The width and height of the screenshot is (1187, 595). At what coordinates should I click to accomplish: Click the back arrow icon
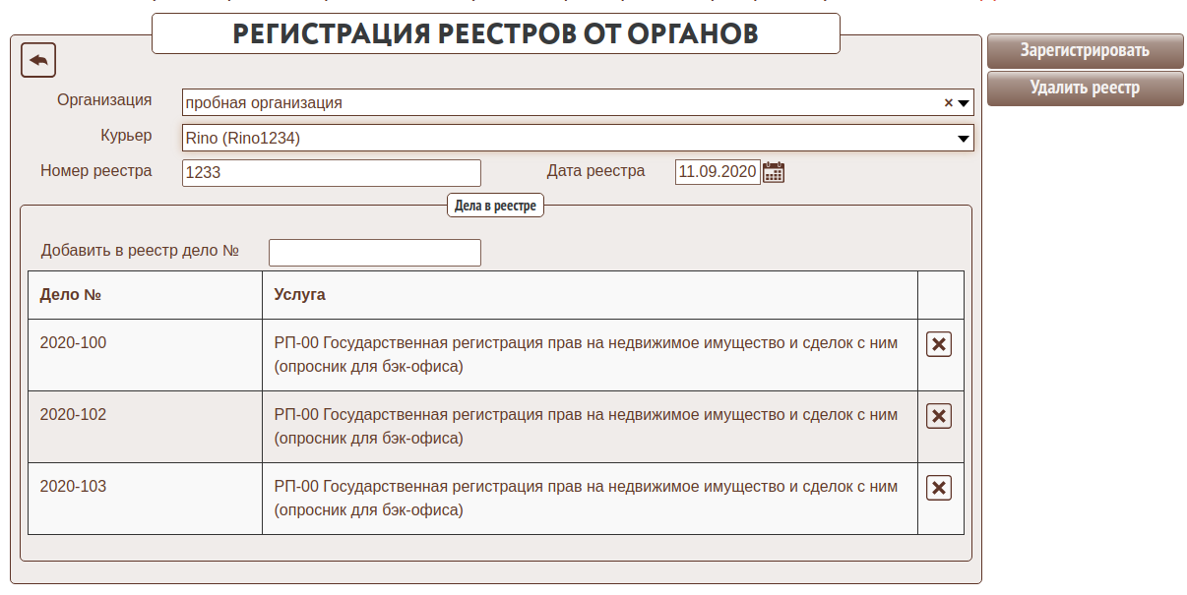click(38, 61)
